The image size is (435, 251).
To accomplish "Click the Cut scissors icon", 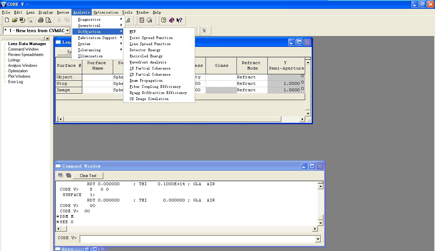I will click(59, 20).
